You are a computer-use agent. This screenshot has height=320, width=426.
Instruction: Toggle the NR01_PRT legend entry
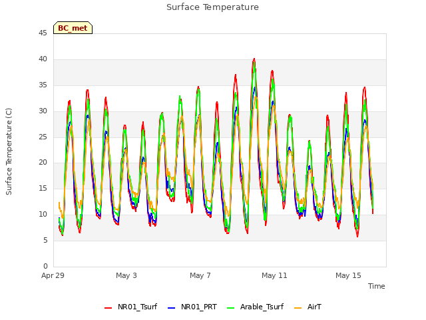tap(192, 307)
